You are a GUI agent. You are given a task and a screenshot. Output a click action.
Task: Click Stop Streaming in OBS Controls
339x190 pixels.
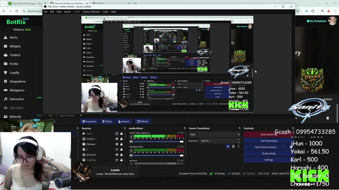[269, 134]
